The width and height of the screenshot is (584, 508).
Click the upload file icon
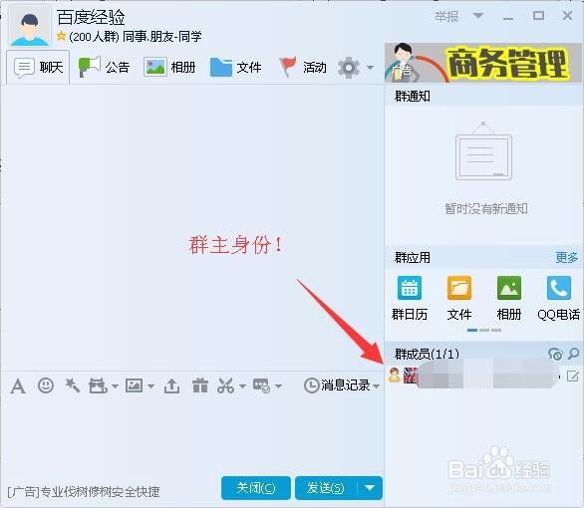171,385
